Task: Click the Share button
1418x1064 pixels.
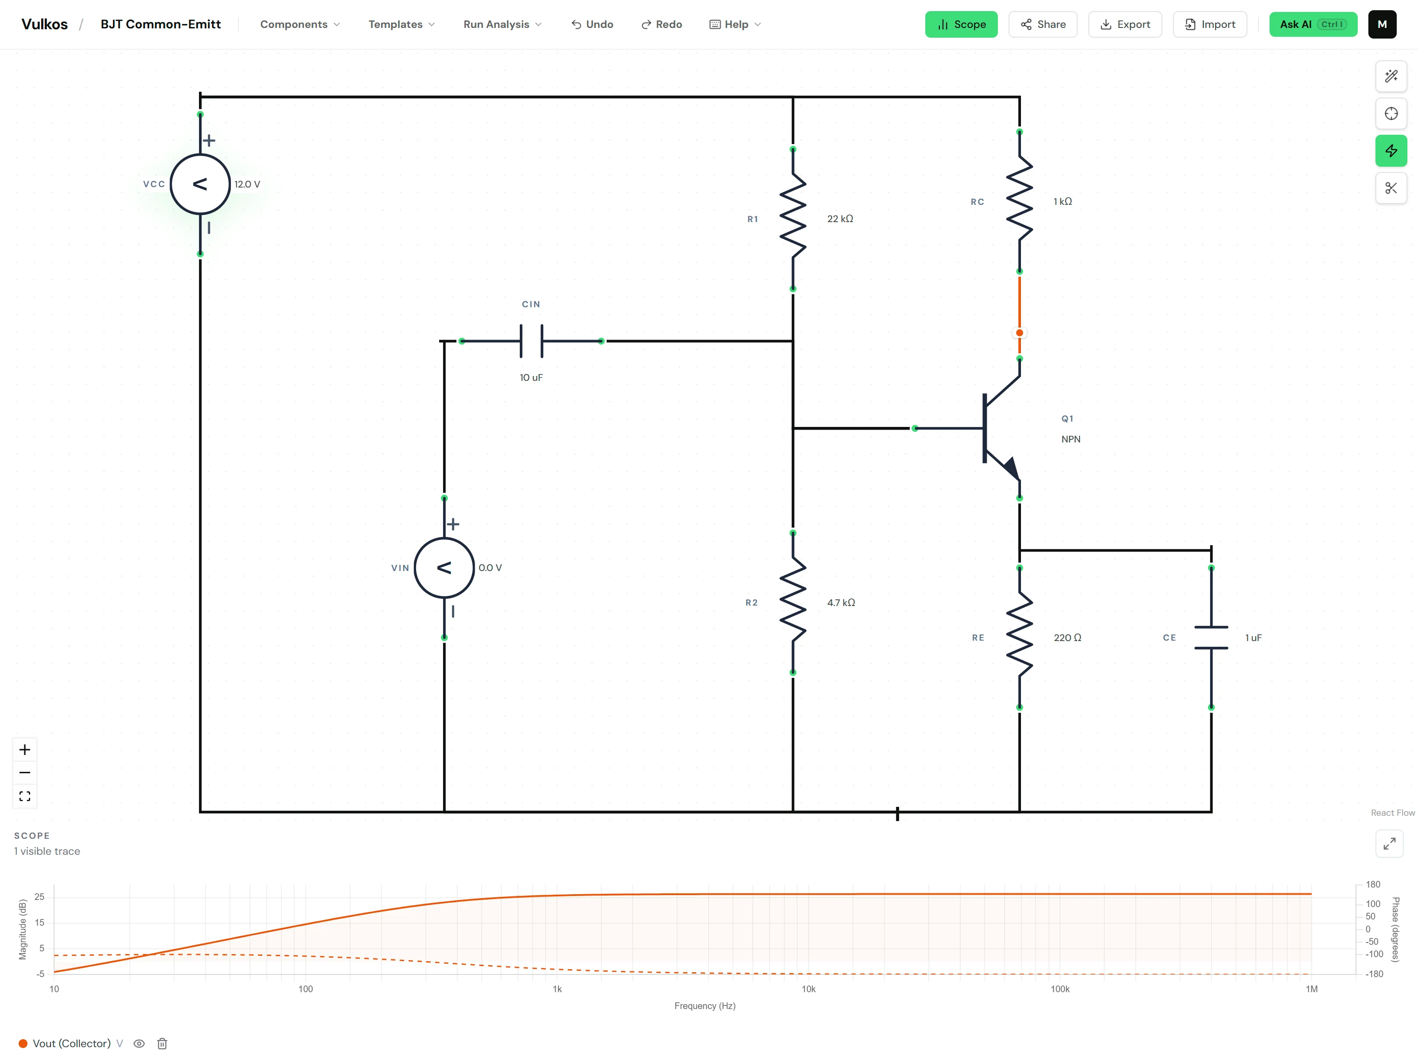Action: pos(1043,24)
